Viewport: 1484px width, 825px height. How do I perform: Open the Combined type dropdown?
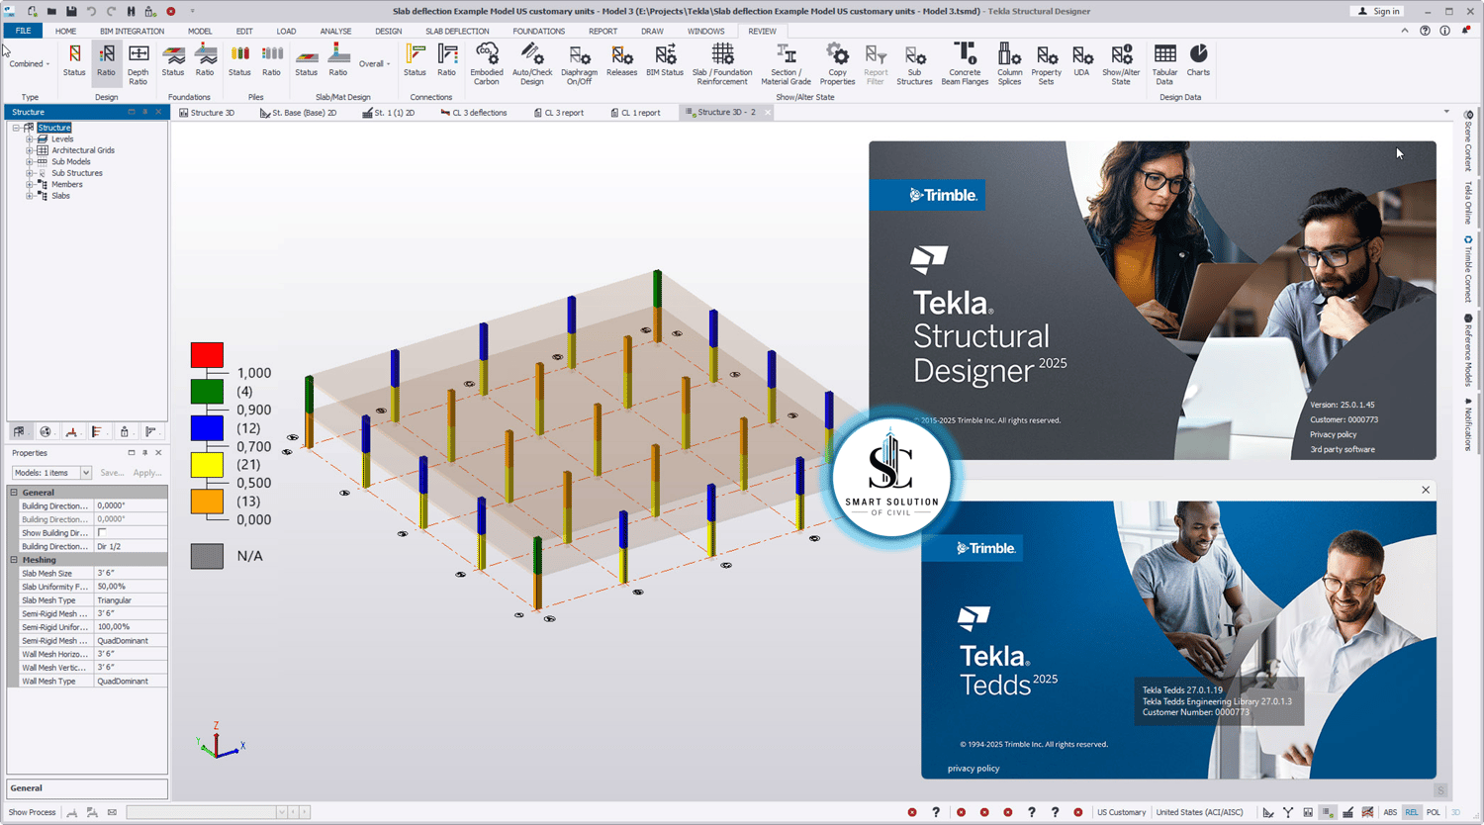(x=30, y=64)
